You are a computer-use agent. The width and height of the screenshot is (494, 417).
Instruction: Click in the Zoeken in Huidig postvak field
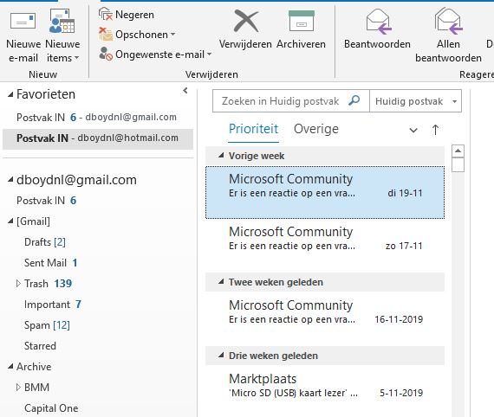click(x=281, y=101)
